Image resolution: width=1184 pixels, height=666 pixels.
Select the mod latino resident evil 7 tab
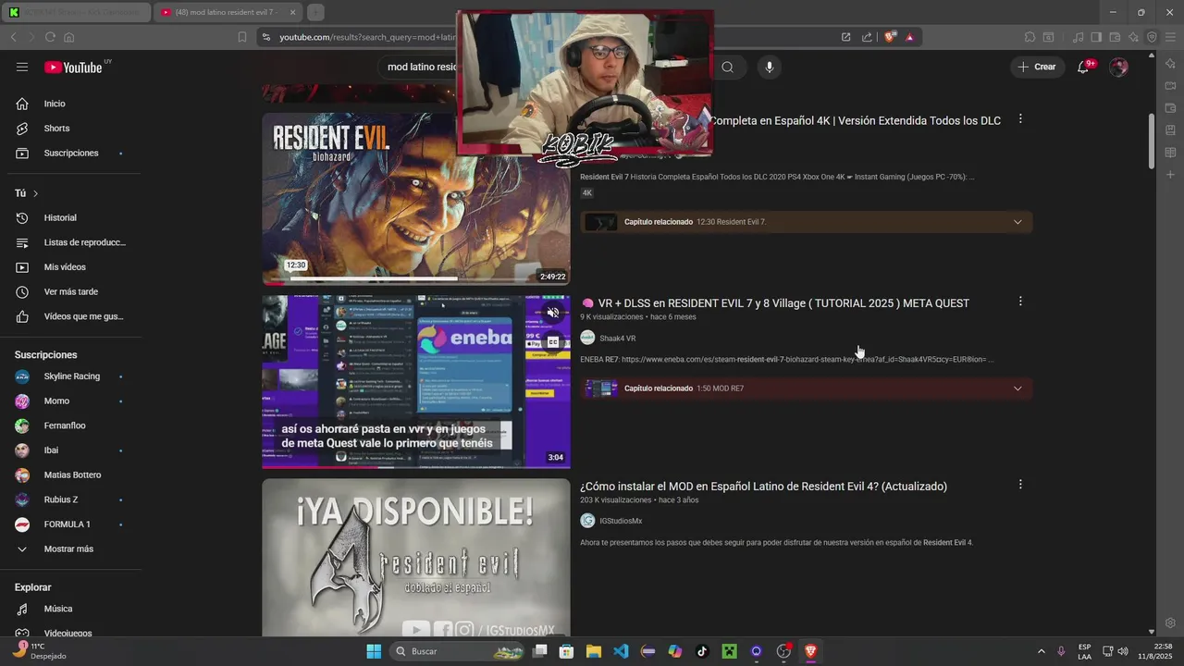(227, 12)
